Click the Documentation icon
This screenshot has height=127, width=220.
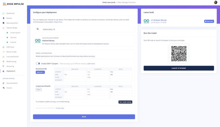(x=3, y=83)
